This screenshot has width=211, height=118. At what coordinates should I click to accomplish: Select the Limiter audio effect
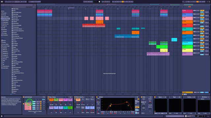15,76
